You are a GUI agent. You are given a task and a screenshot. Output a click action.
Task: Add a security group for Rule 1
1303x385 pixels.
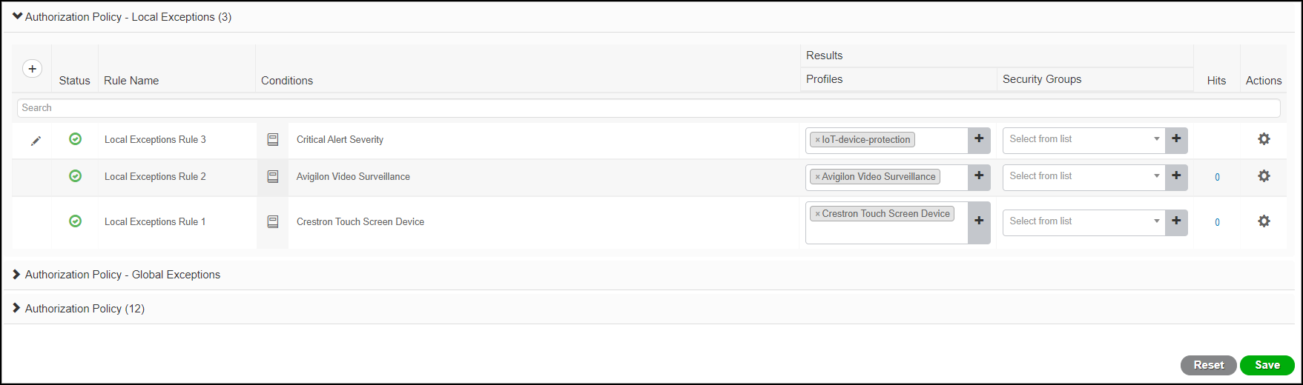1176,221
